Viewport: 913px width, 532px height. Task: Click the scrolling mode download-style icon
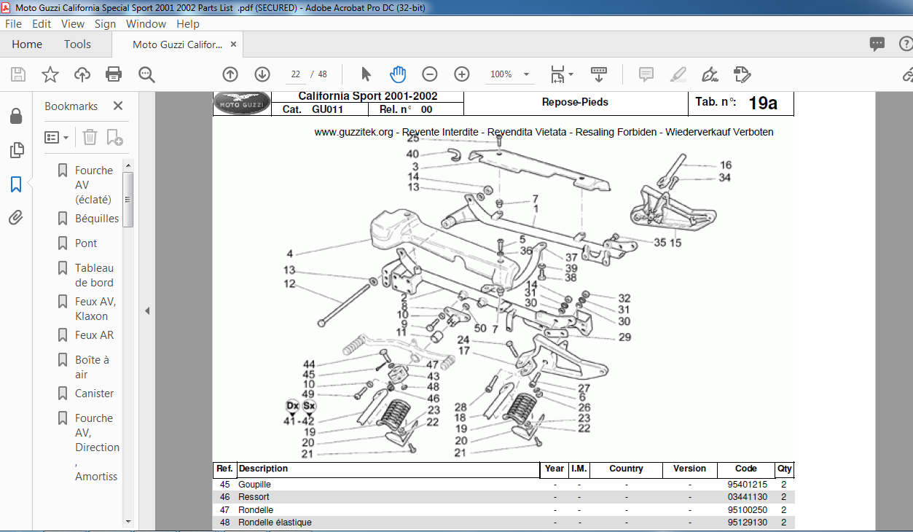tap(599, 74)
